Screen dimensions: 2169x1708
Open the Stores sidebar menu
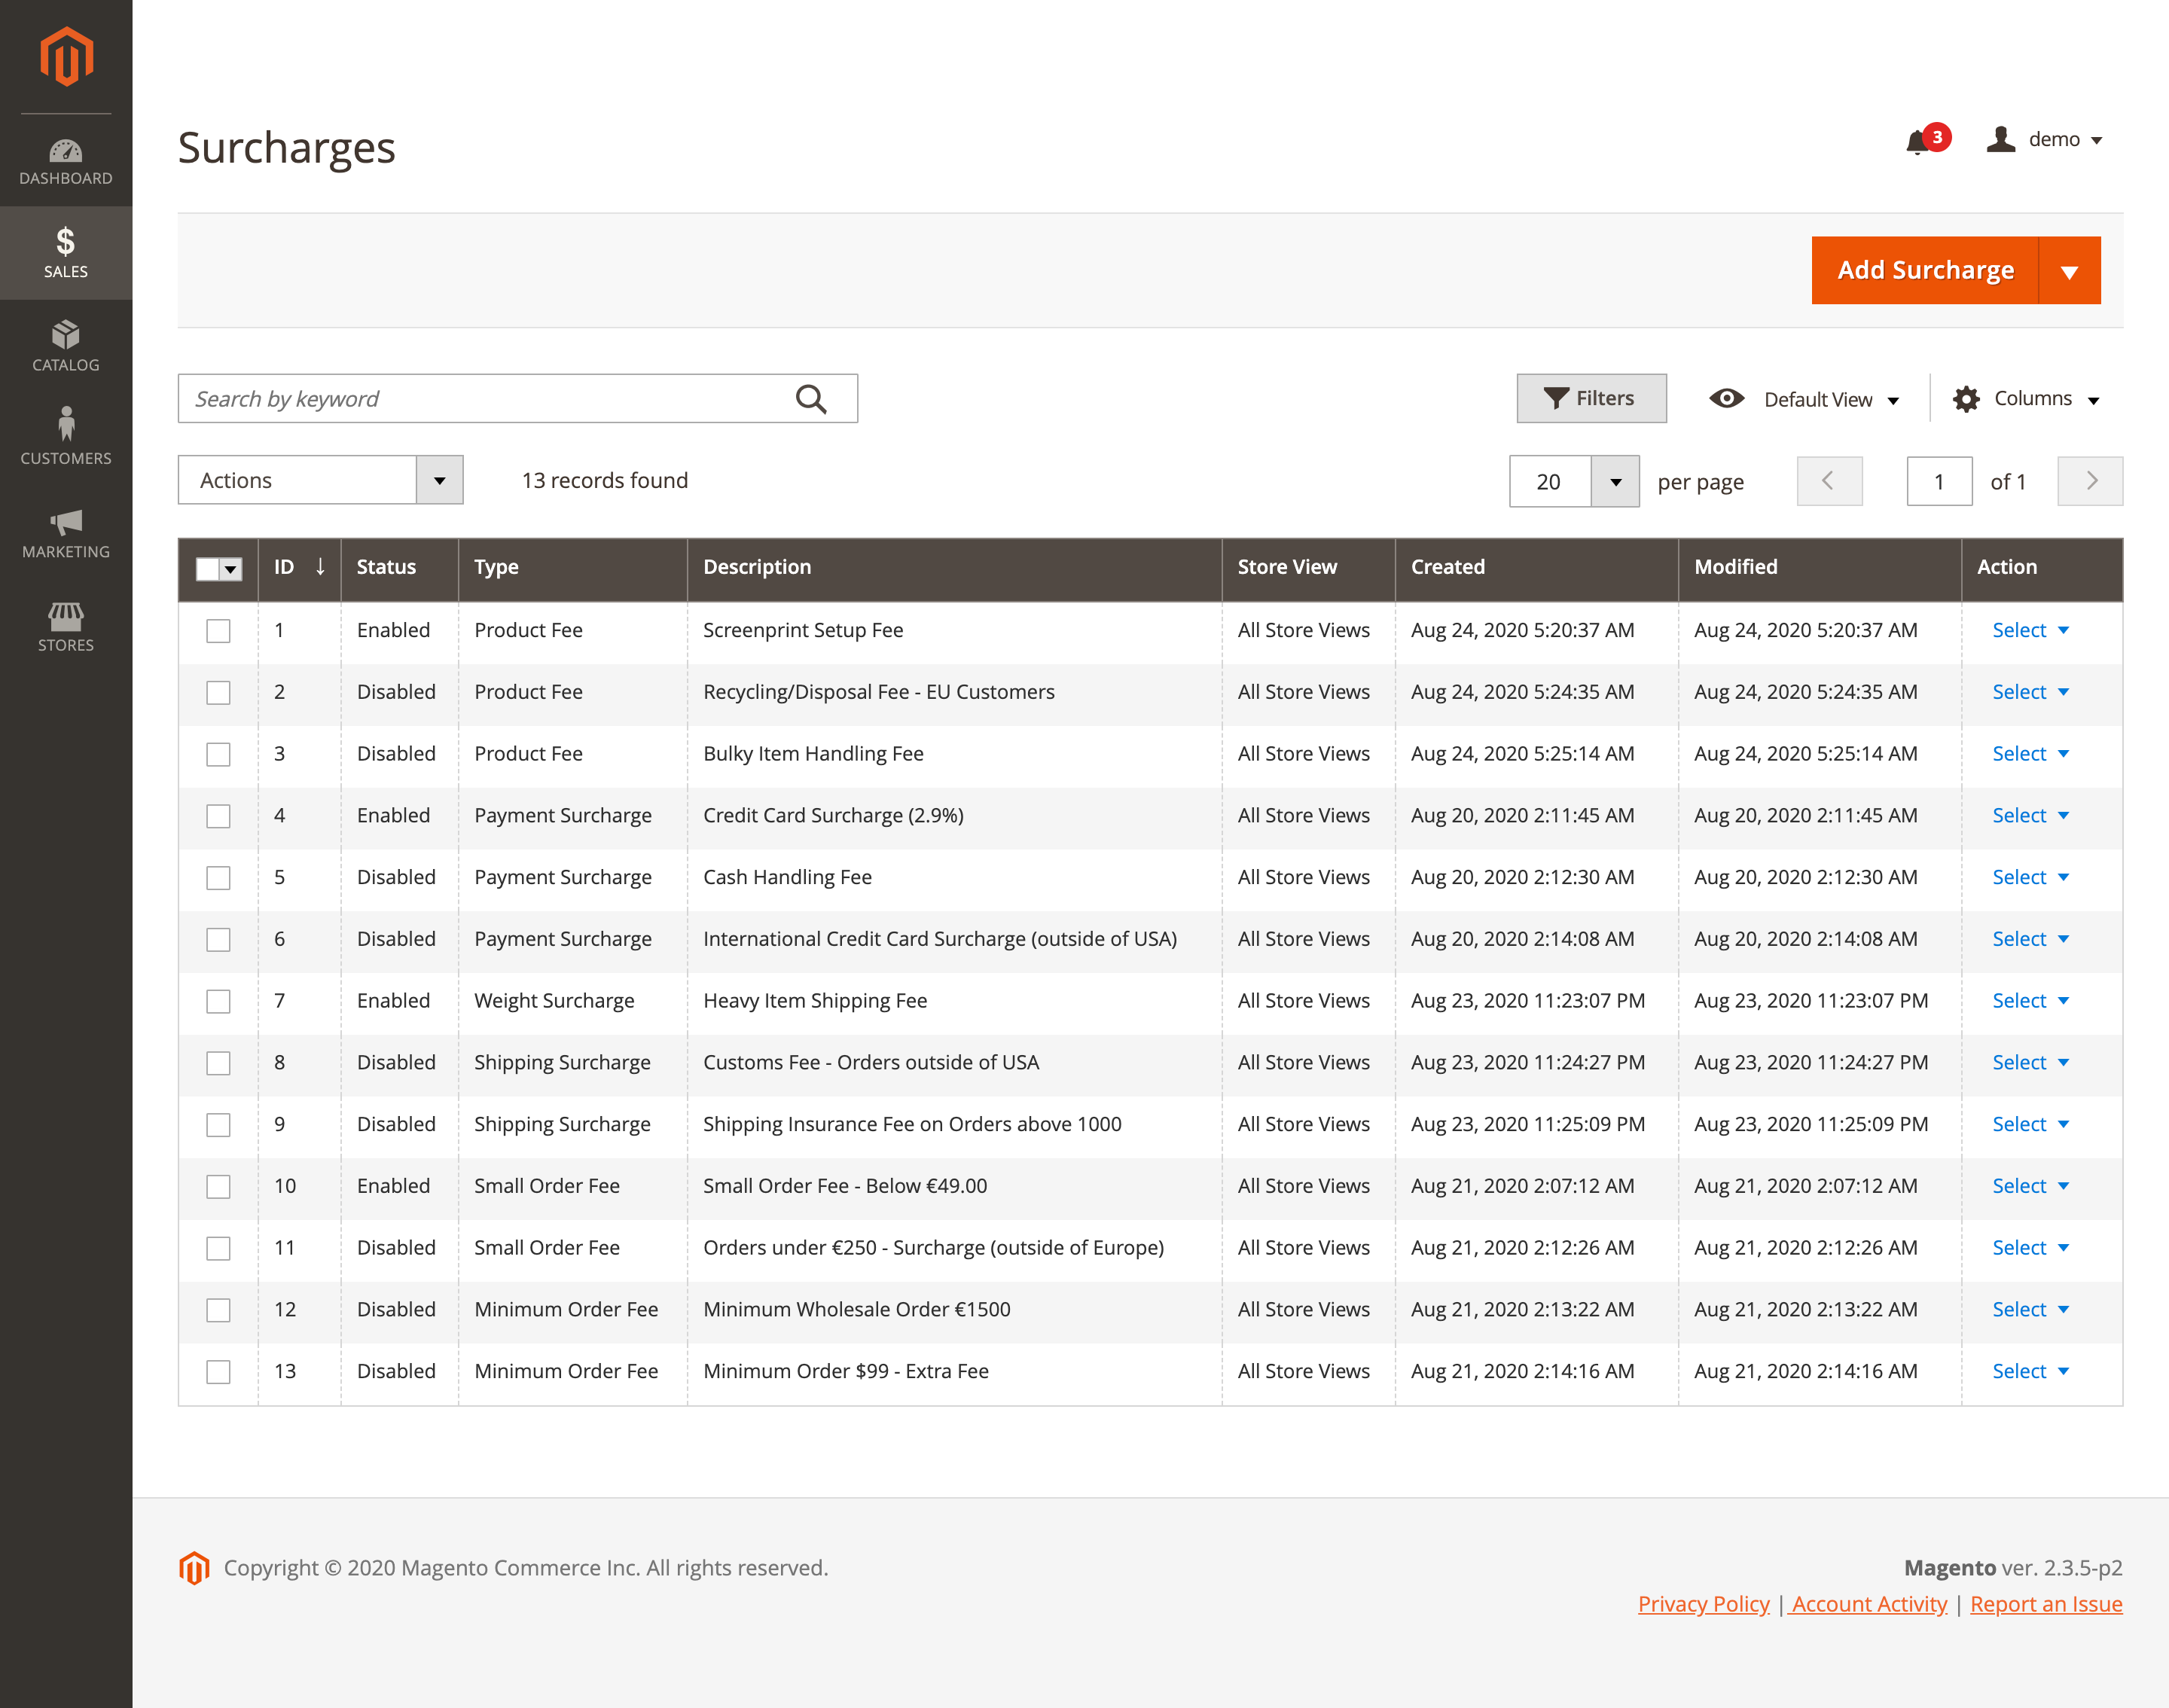(66, 627)
